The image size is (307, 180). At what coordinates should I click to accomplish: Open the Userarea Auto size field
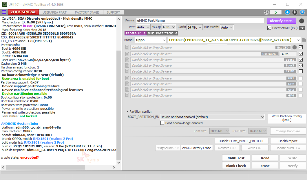point(288,54)
